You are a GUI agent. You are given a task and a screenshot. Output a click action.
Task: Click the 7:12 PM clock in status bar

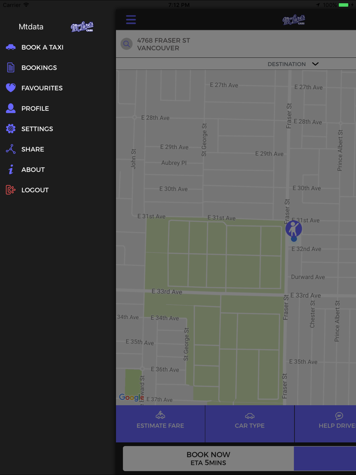click(179, 5)
